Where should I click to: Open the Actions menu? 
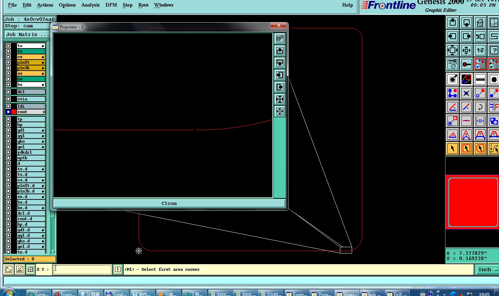(x=45, y=5)
